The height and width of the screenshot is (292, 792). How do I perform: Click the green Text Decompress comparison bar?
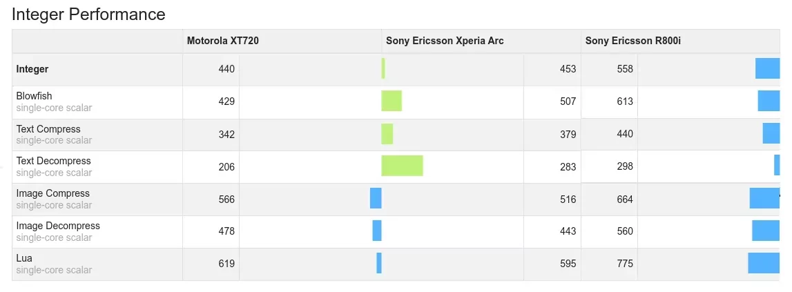pyautogui.click(x=402, y=166)
